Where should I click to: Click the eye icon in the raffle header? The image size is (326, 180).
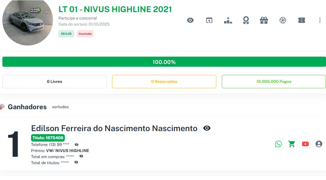(x=190, y=20)
